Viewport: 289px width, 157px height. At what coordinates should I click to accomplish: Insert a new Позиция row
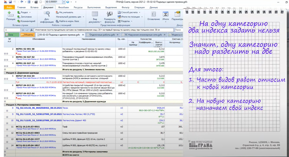click(x=10, y=16)
